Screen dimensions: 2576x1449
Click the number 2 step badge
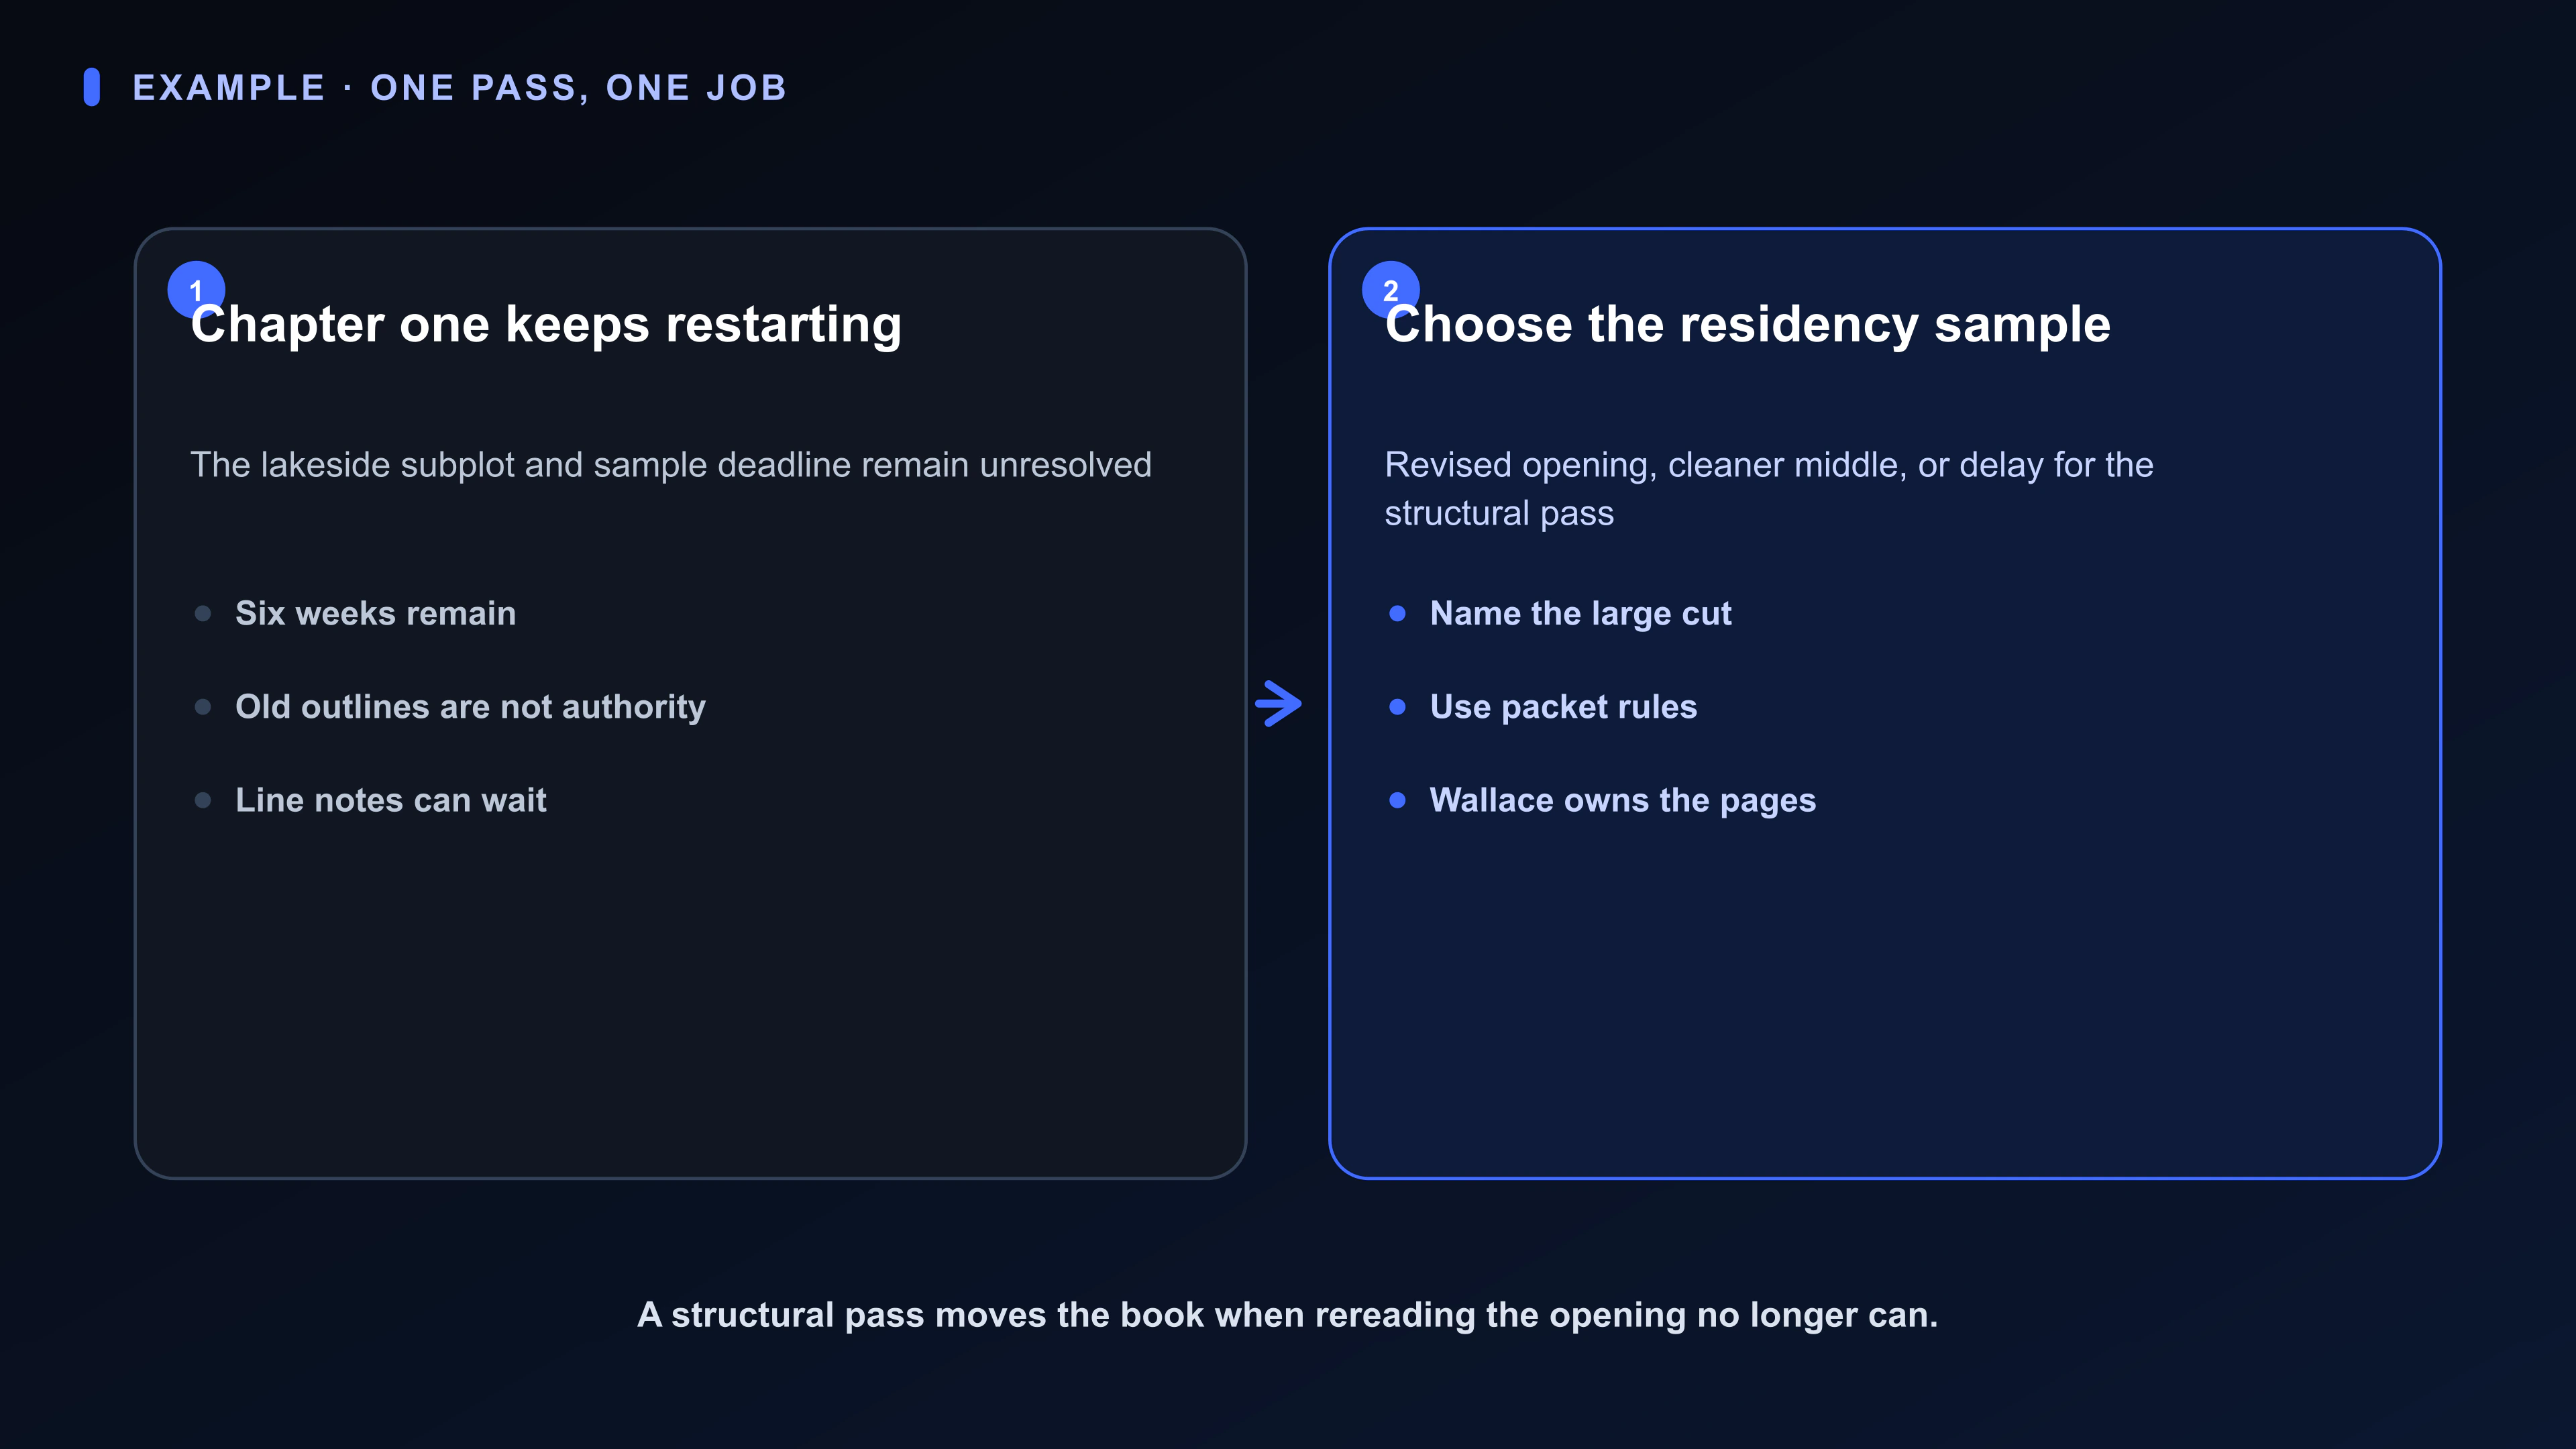pyautogui.click(x=1390, y=290)
